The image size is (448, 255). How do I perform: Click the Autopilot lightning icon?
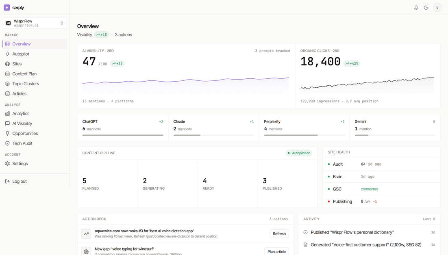[7, 54]
